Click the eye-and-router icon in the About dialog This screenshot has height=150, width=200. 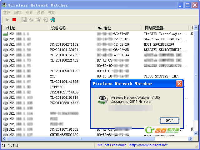103,100
